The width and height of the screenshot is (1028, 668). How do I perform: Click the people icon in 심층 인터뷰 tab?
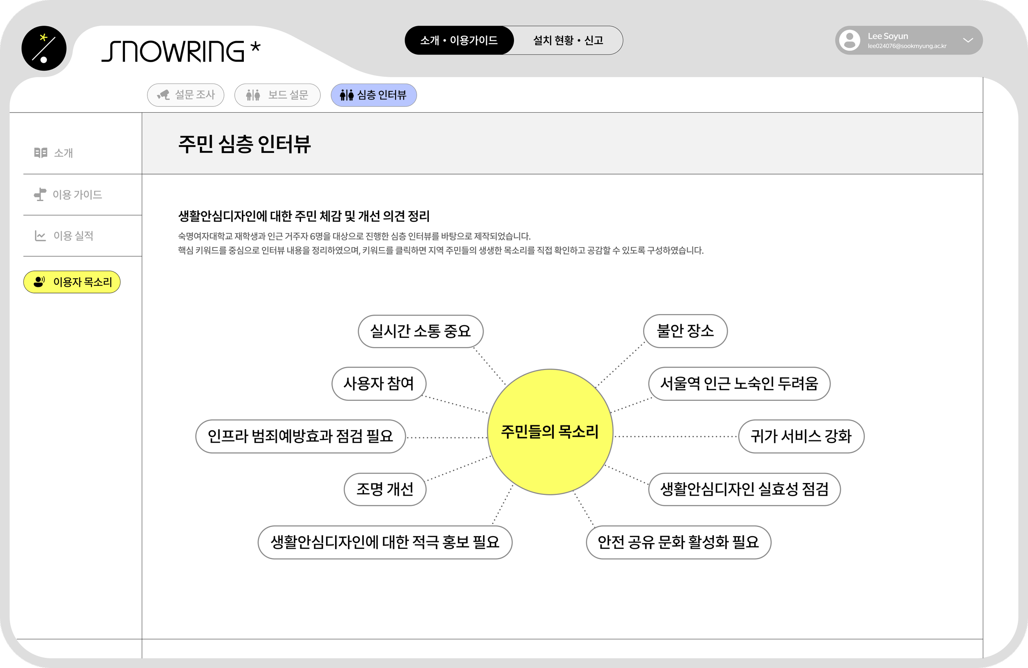click(x=346, y=95)
